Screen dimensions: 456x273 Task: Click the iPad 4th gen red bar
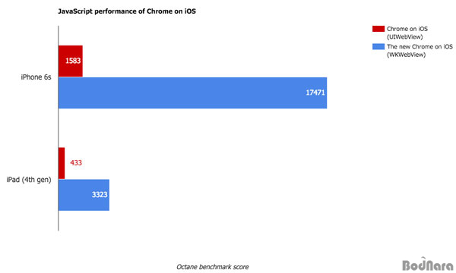click(62, 163)
